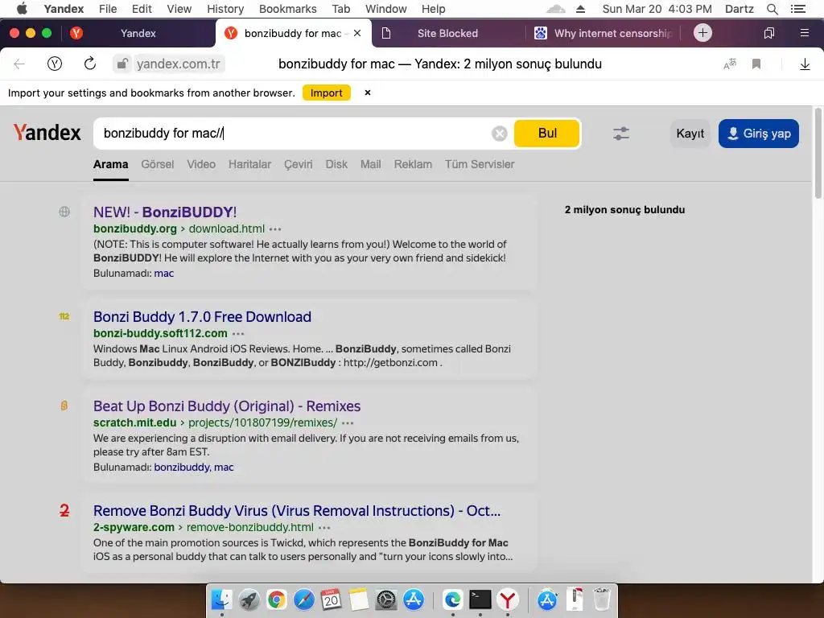Click the Kayıt register button
The height and width of the screenshot is (618, 824).
pos(690,134)
